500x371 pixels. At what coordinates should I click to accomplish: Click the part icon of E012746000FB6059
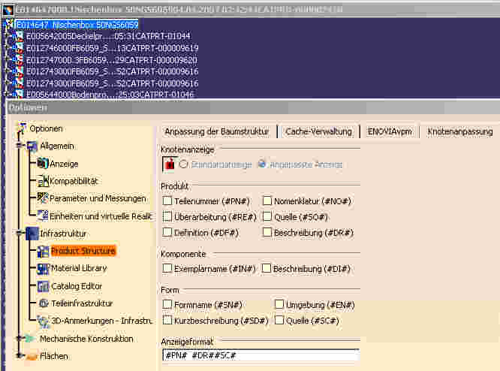19,48
